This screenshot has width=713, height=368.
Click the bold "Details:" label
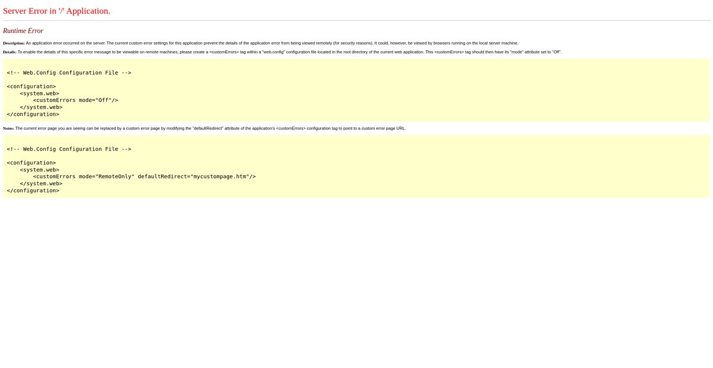tap(10, 52)
